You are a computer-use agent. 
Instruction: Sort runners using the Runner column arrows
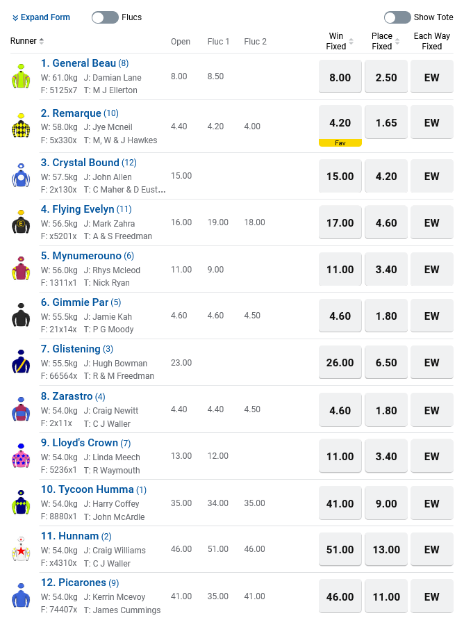click(x=42, y=42)
